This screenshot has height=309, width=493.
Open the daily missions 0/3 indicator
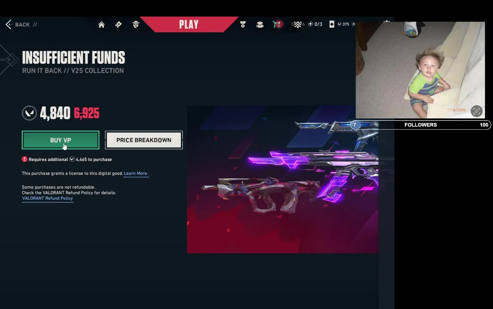pos(315,24)
